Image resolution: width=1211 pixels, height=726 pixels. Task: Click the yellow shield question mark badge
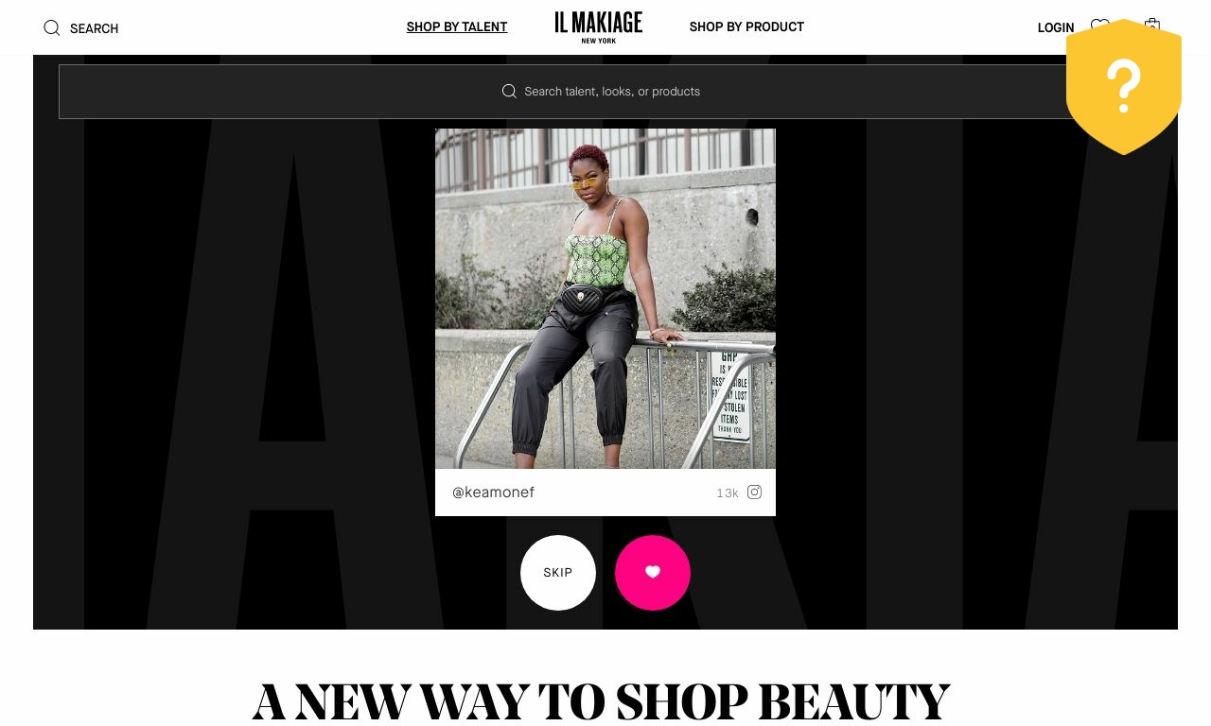(x=1124, y=87)
